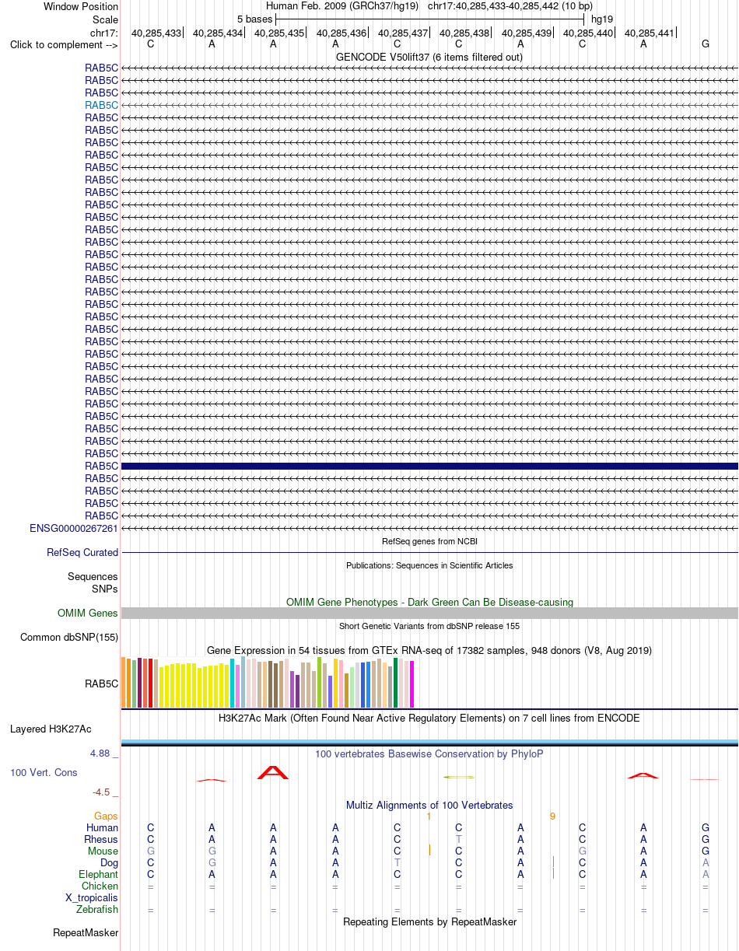Click the gray OMIM Genes bar
Viewport: 739px width, 951px height.
click(x=429, y=614)
